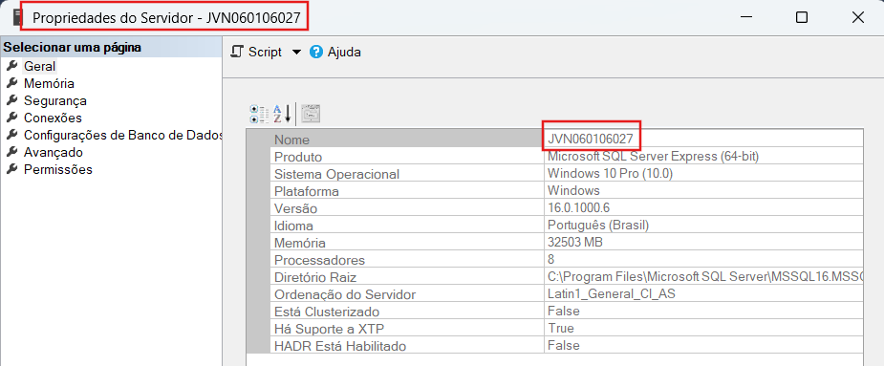Viewport: 884px width, 366px height.
Task: Click the Script toolbar button
Action: (256, 52)
